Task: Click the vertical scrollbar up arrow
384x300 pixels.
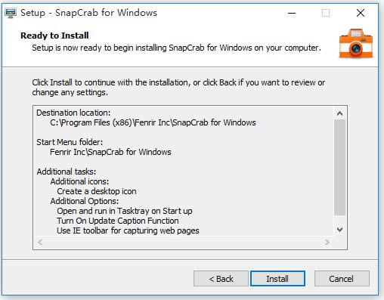Action: click(339, 113)
